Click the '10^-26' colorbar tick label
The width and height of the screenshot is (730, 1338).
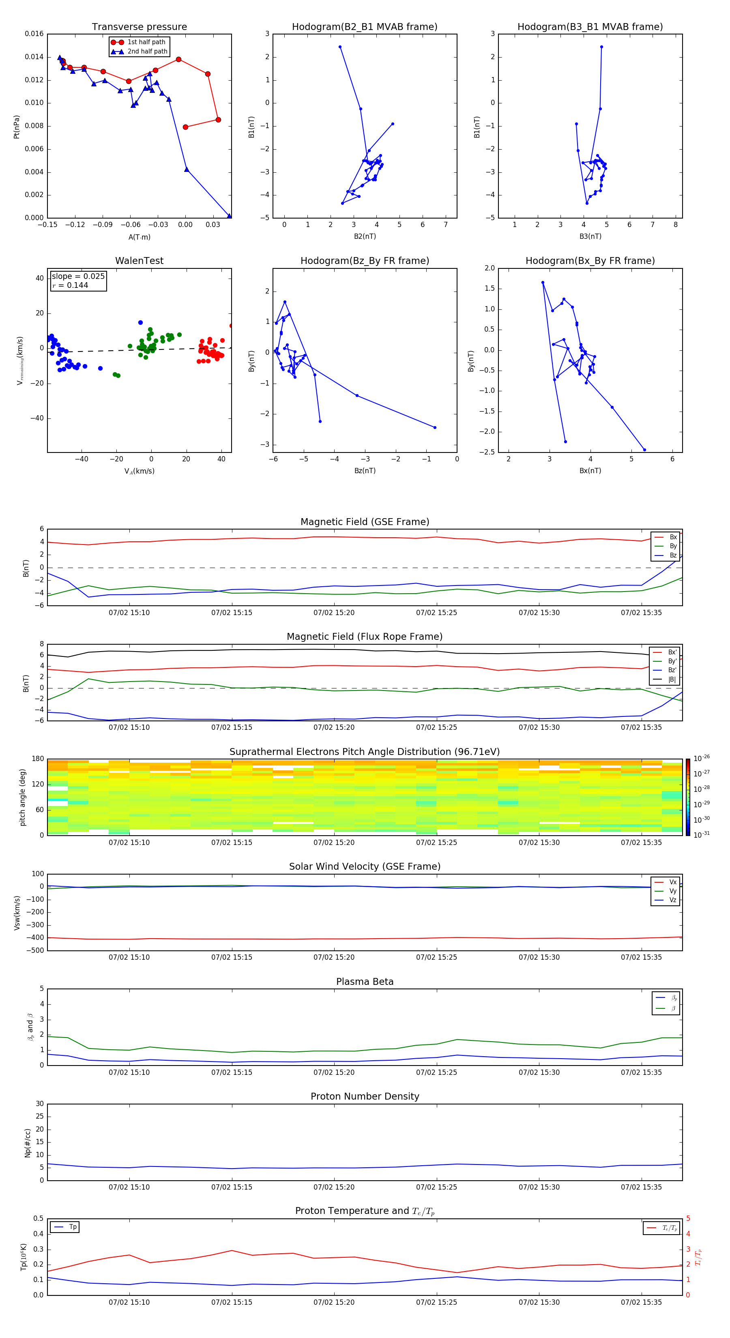click(702, 758)
